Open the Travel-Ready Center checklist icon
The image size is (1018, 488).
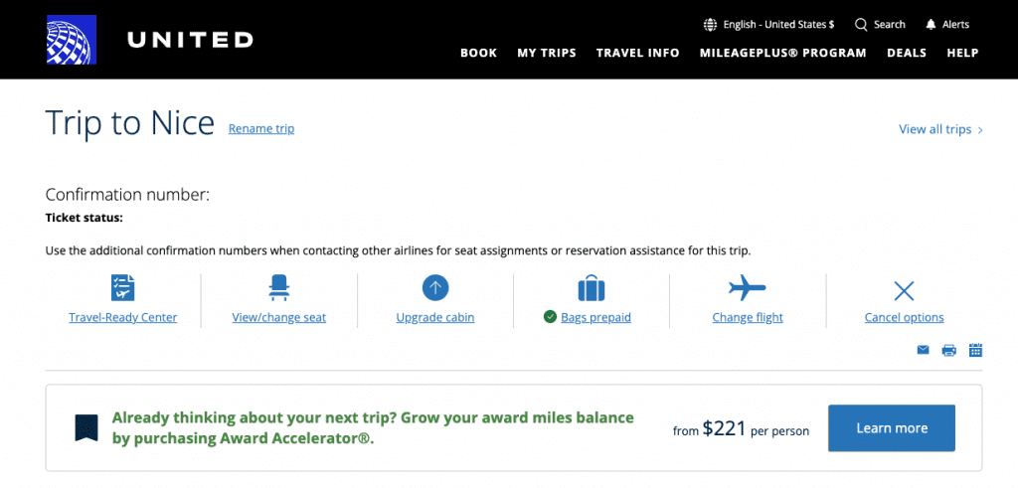pyautogui.click(x=122, y=287)
